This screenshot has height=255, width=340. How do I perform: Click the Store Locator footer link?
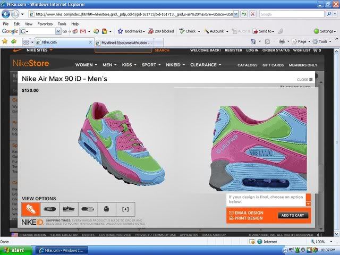pyautogui.click(x=64, y=235)
